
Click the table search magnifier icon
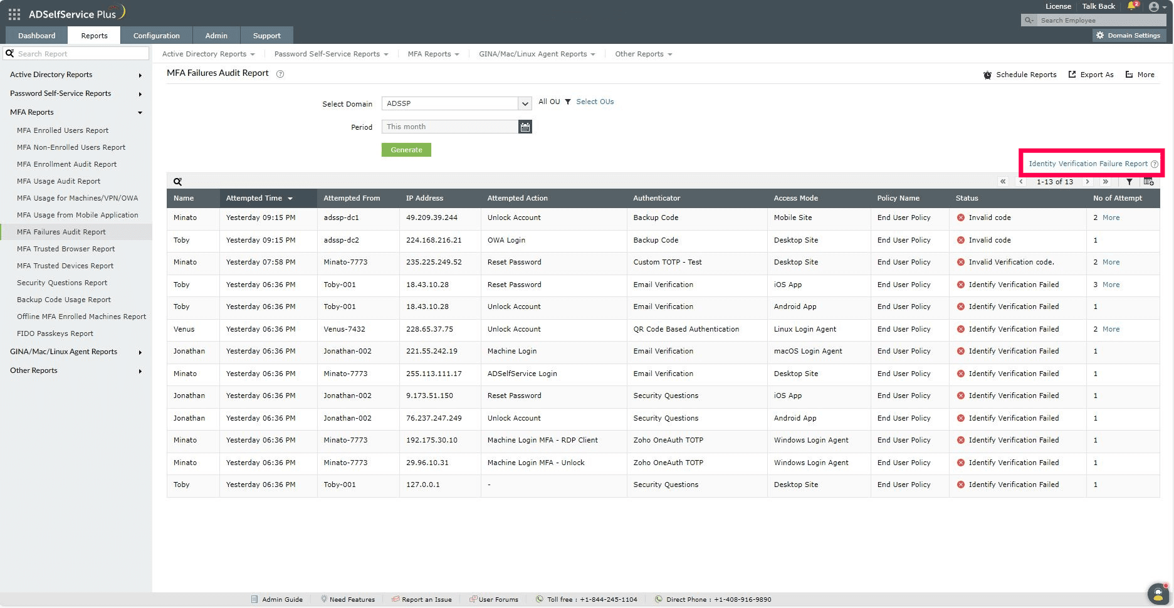178,182
